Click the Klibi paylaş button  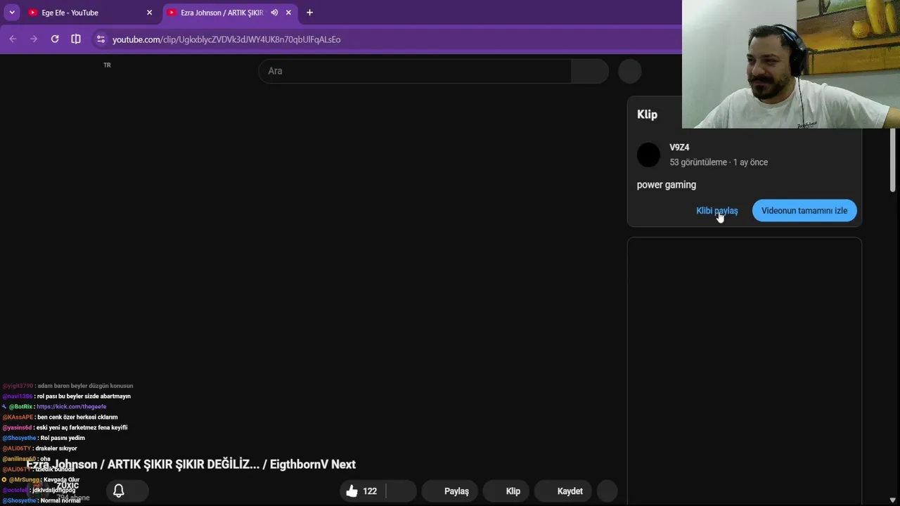click(716, 211)
